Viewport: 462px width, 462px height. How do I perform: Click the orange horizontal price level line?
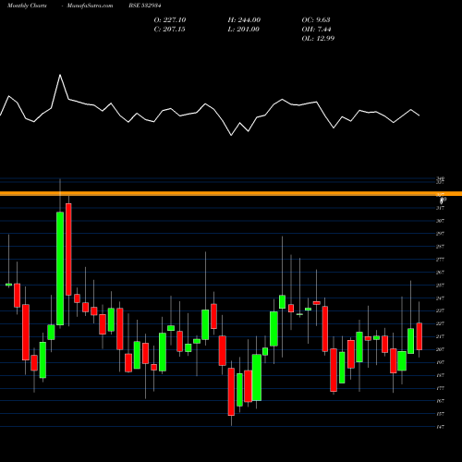pyautogui.click(x=231, y=194)
